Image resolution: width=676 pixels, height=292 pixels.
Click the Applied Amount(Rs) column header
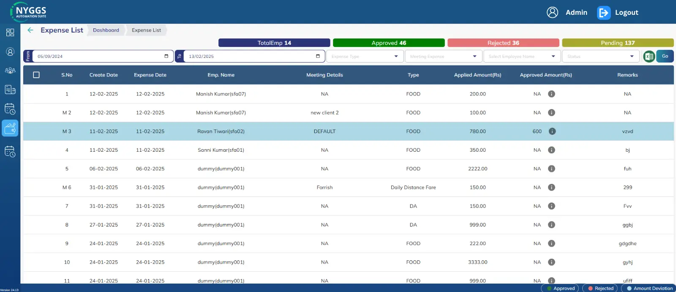pos(477,75)
